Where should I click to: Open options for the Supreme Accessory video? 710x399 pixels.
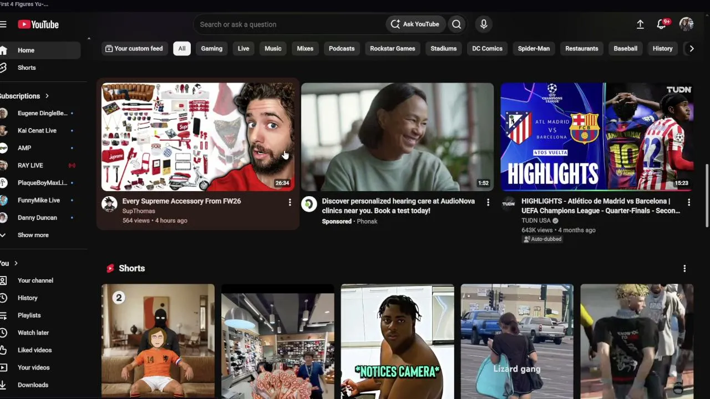point(290,203)
